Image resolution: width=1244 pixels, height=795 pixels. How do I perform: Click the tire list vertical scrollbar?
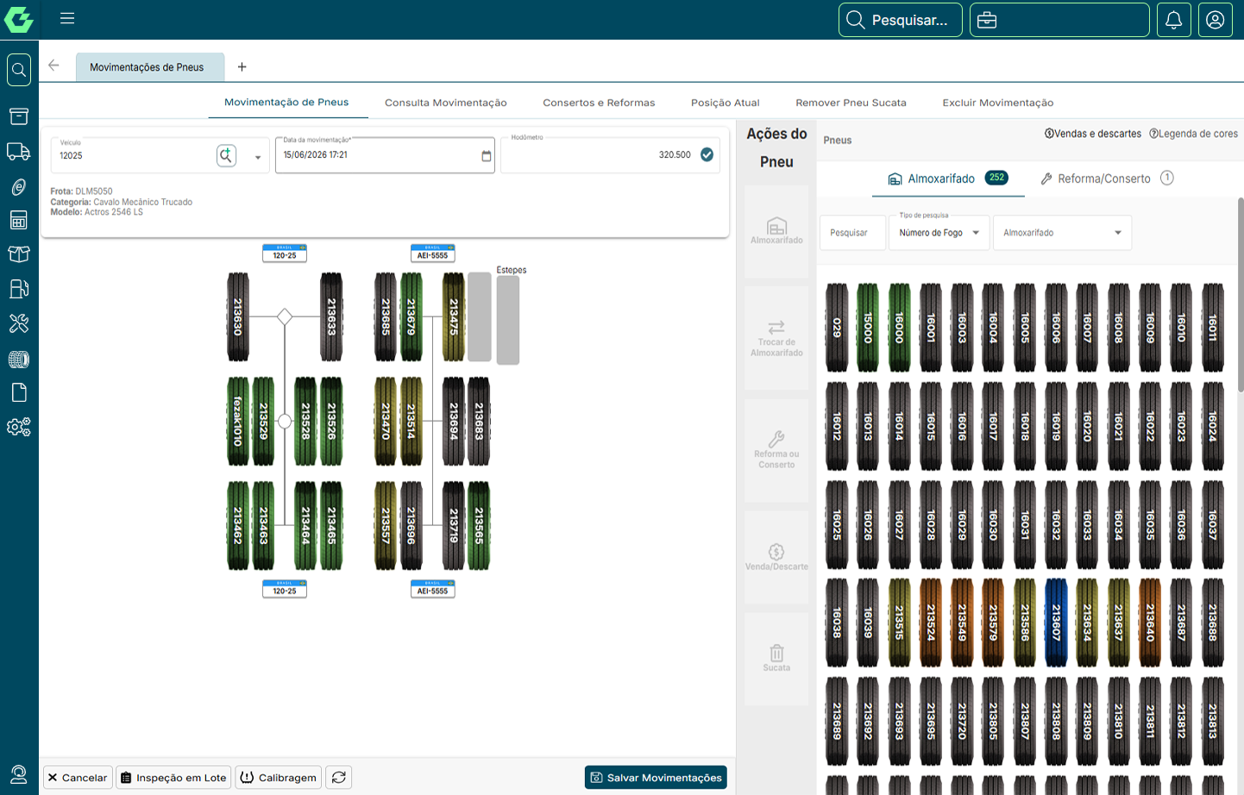[1241, 293]
